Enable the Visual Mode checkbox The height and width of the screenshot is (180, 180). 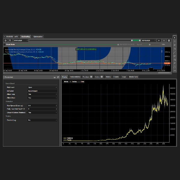4,44
